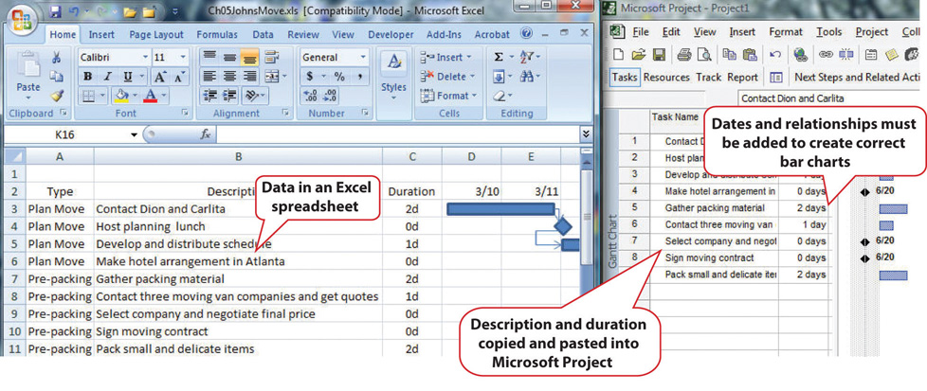Click the Undo arrow in Excel's quick access toolbar
This screenshot has height=391, width=927.
[75, 11]
